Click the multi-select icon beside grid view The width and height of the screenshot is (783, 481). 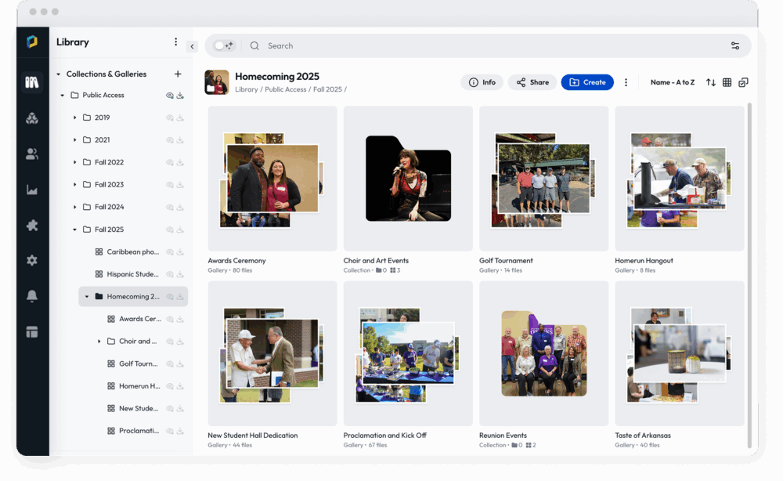(x=743, y=82)
